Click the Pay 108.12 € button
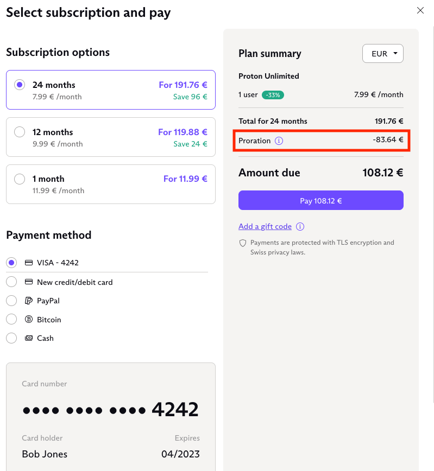The width and height of the screenshot is (434, 471). 320,200
